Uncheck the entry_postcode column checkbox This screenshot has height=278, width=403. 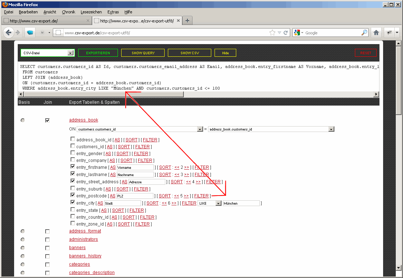(73, 195)
